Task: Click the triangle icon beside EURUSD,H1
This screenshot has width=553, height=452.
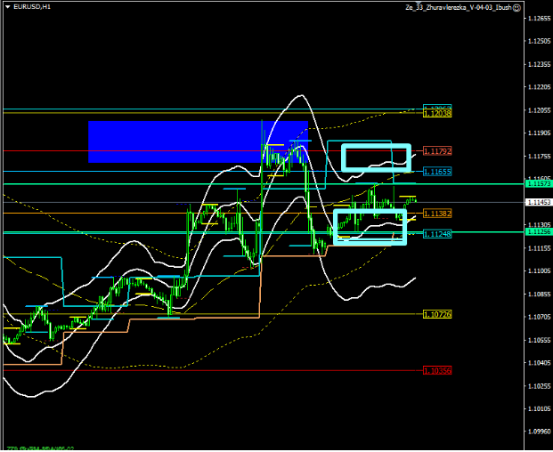Action: coord(7,6)
